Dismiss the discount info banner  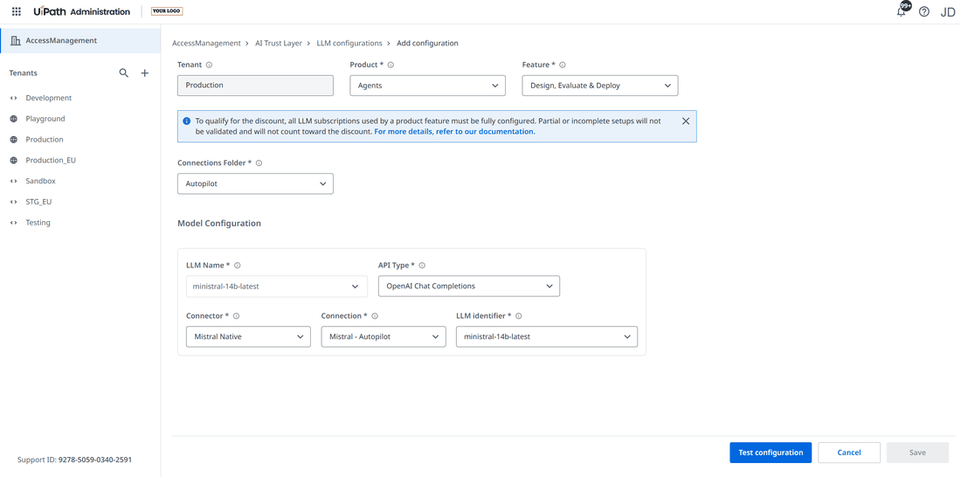(x=686, y=121)
